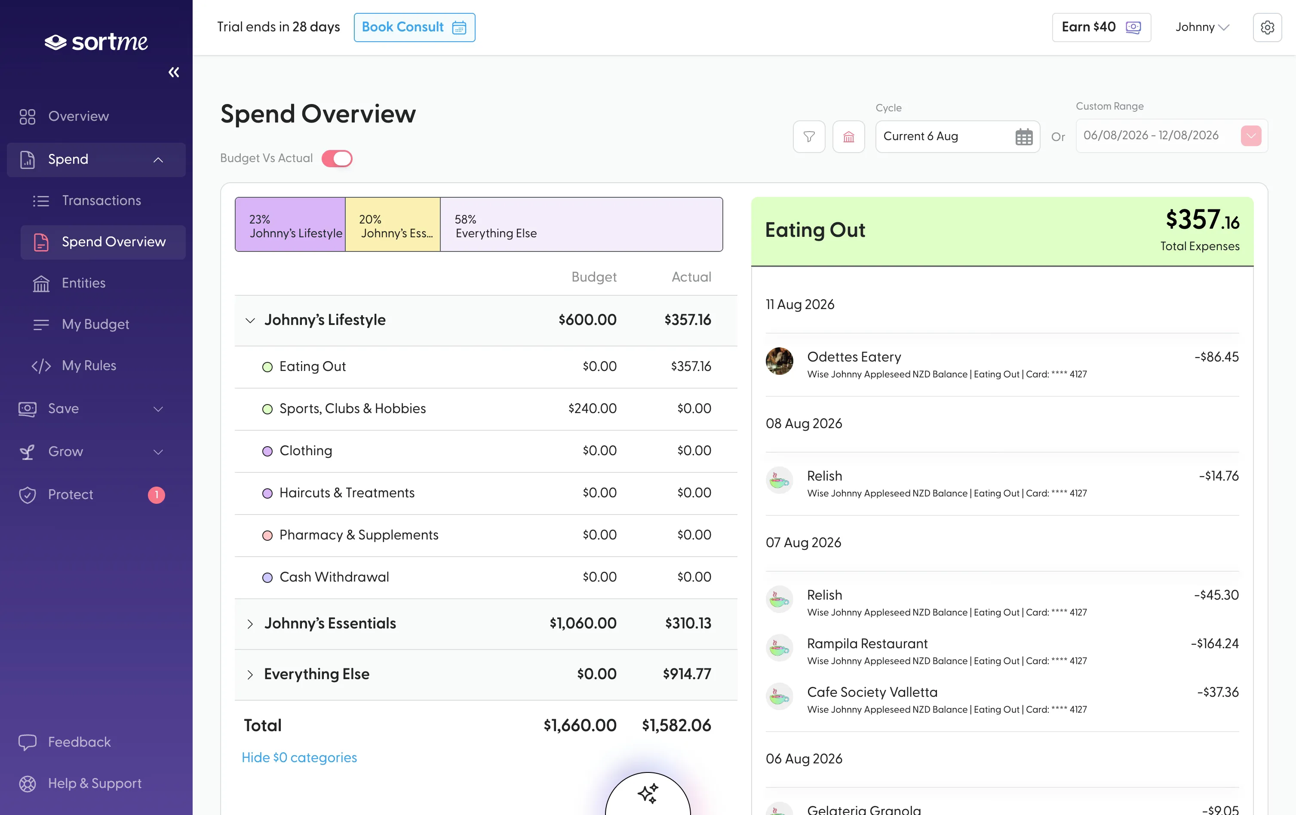This screenshot has height=815, width=1296.
Task: Open Help & Support link
Action: point(95,783)
